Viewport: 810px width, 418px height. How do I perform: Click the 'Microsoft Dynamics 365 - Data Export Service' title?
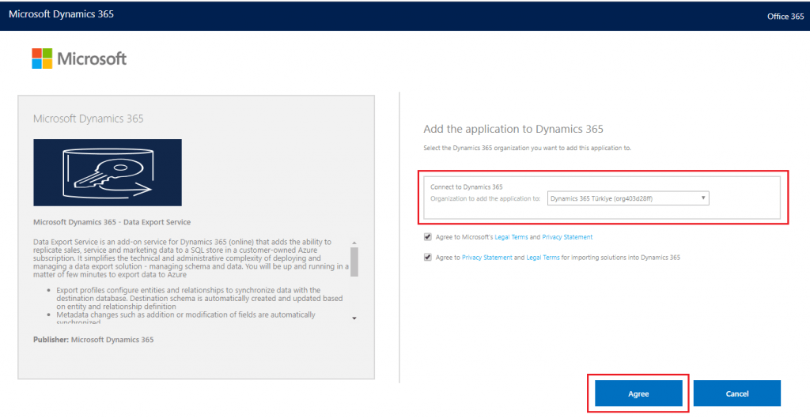point(112,222)
